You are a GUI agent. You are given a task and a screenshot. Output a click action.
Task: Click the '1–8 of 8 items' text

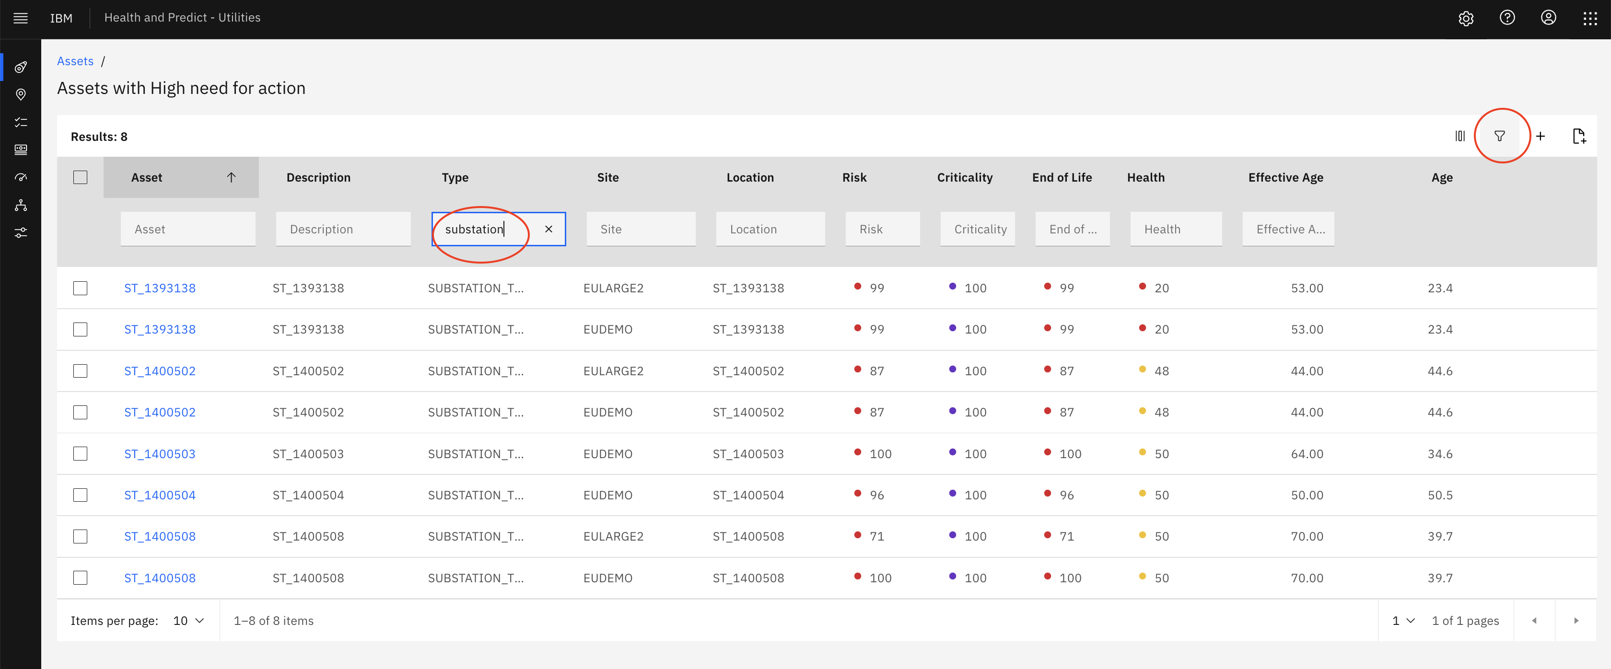pyautogui.click(x=273, y=621)
